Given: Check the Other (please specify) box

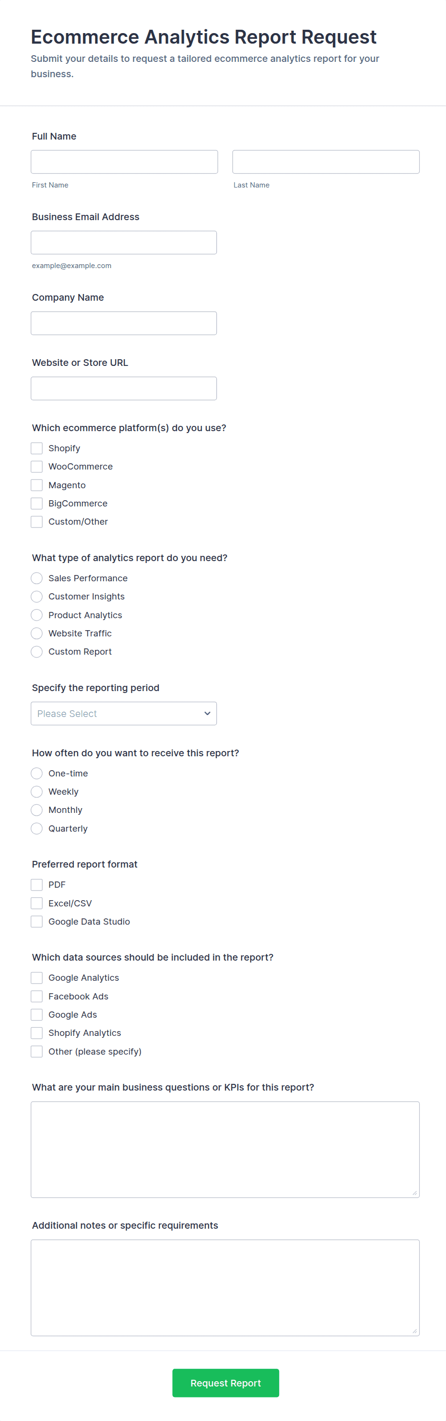Looking at the screenshot, I should (x=37, y=1051).
